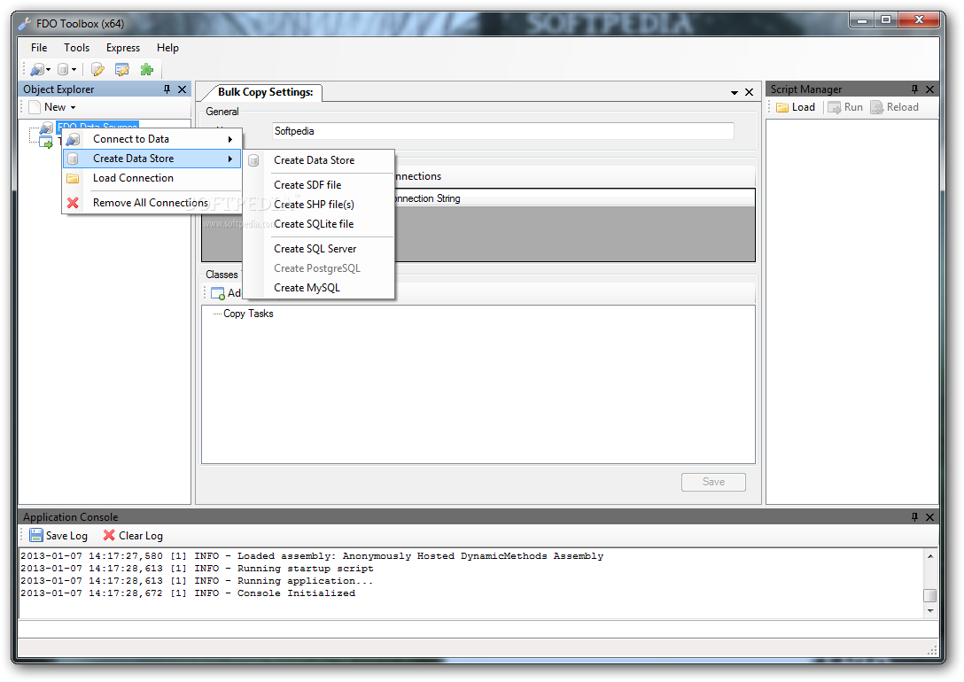Select the FDO Data Sources tree node
The height and width of the screenshot is (682, 964).
(97, 126)
